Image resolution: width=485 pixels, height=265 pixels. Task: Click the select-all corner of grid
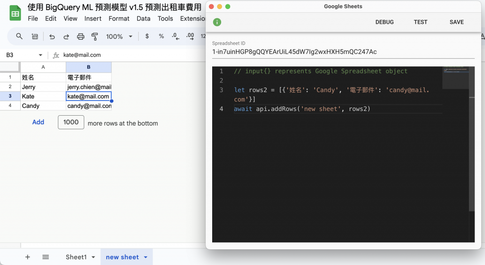(x=10, y=67)
